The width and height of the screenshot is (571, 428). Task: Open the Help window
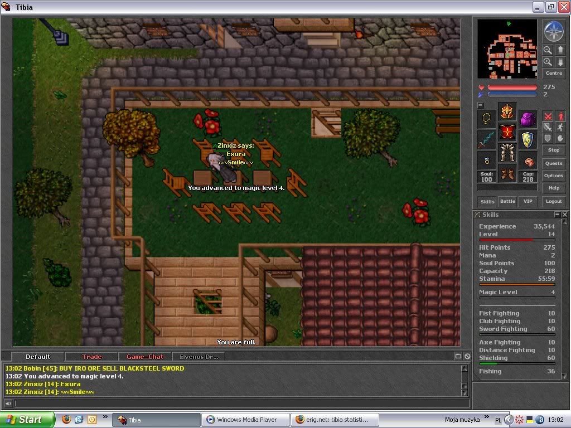coord(554,188)
